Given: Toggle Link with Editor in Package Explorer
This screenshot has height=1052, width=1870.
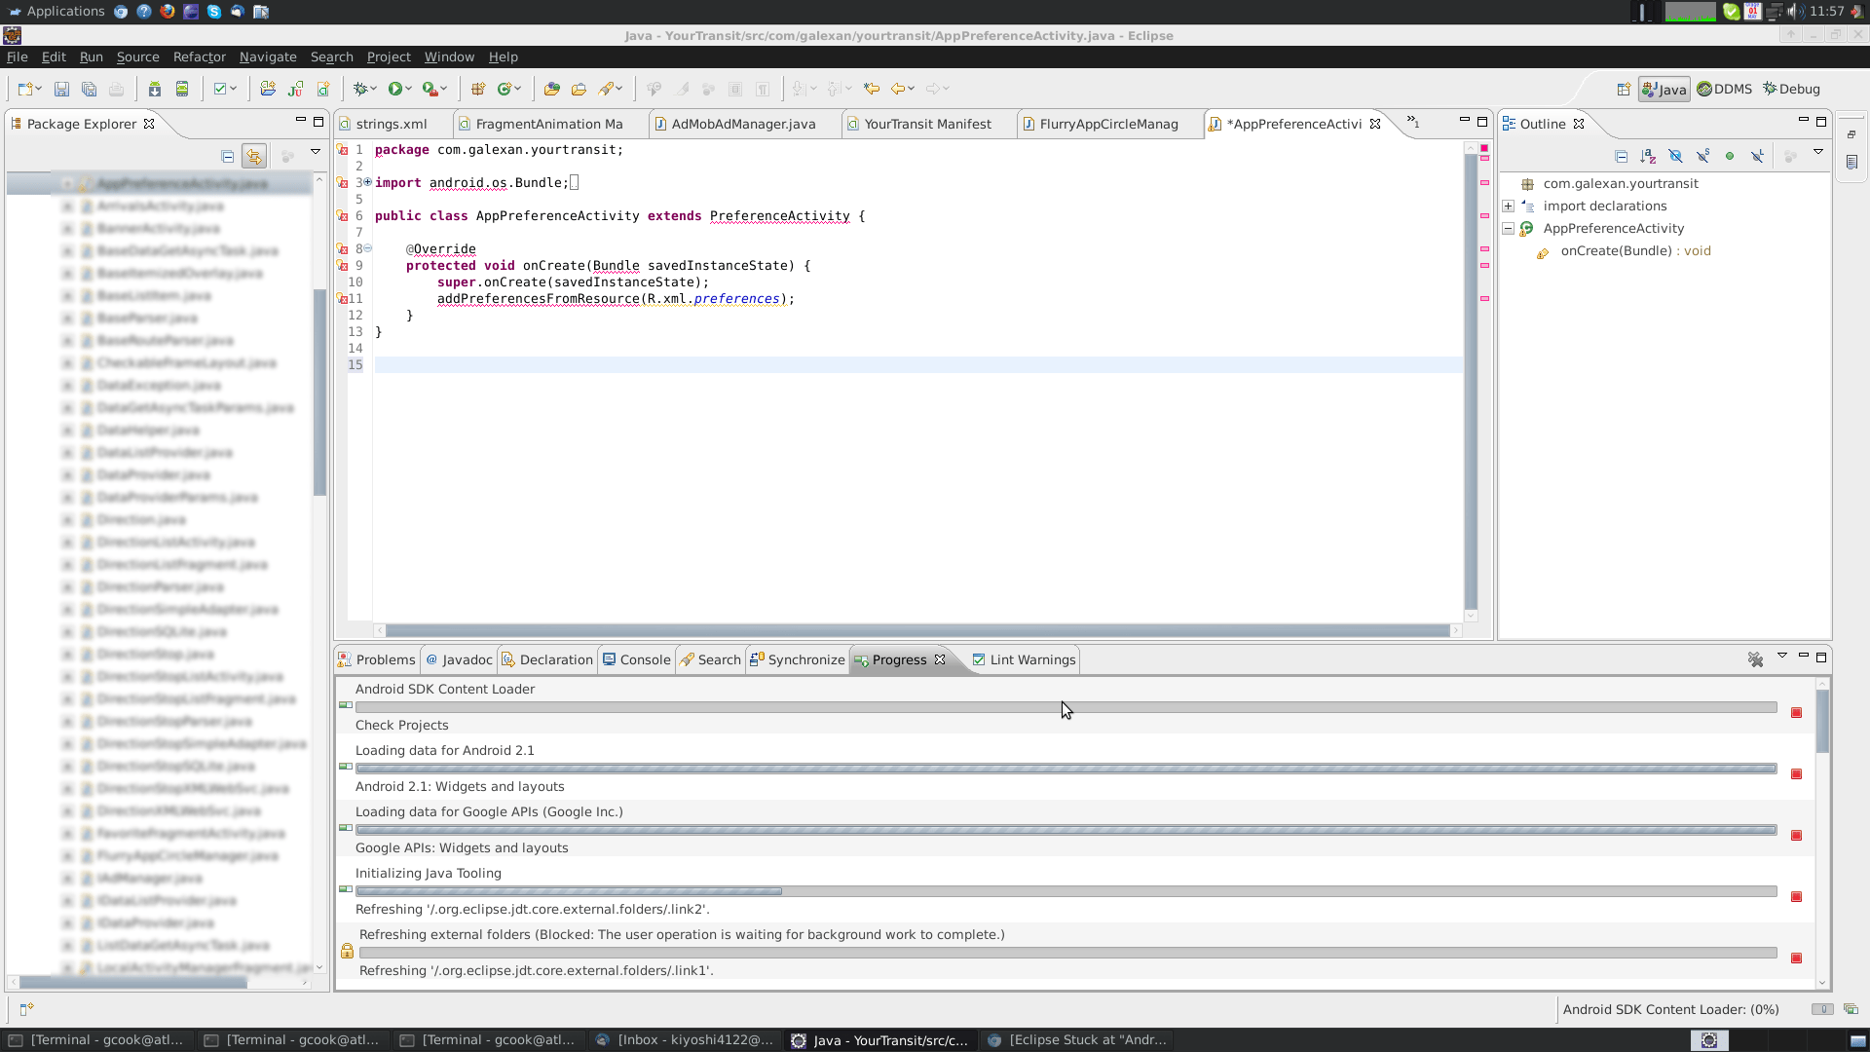Looking at the screenshot, I should coord(254,157).
